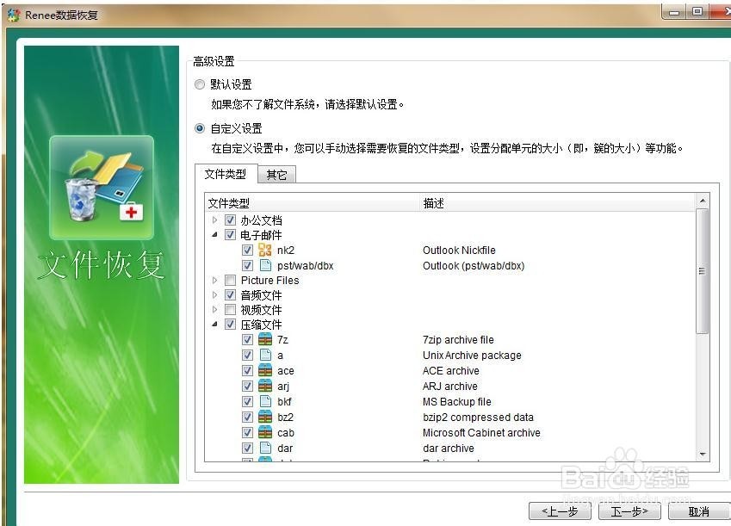Enable the Picture Files checkbox

[230, 281]
